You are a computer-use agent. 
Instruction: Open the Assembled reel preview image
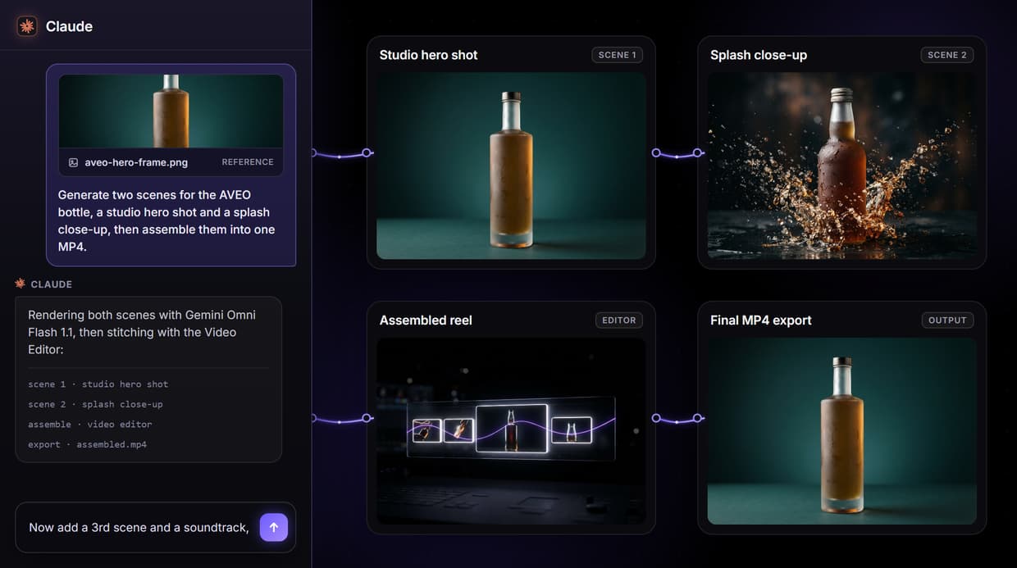(x=511, y=431)
